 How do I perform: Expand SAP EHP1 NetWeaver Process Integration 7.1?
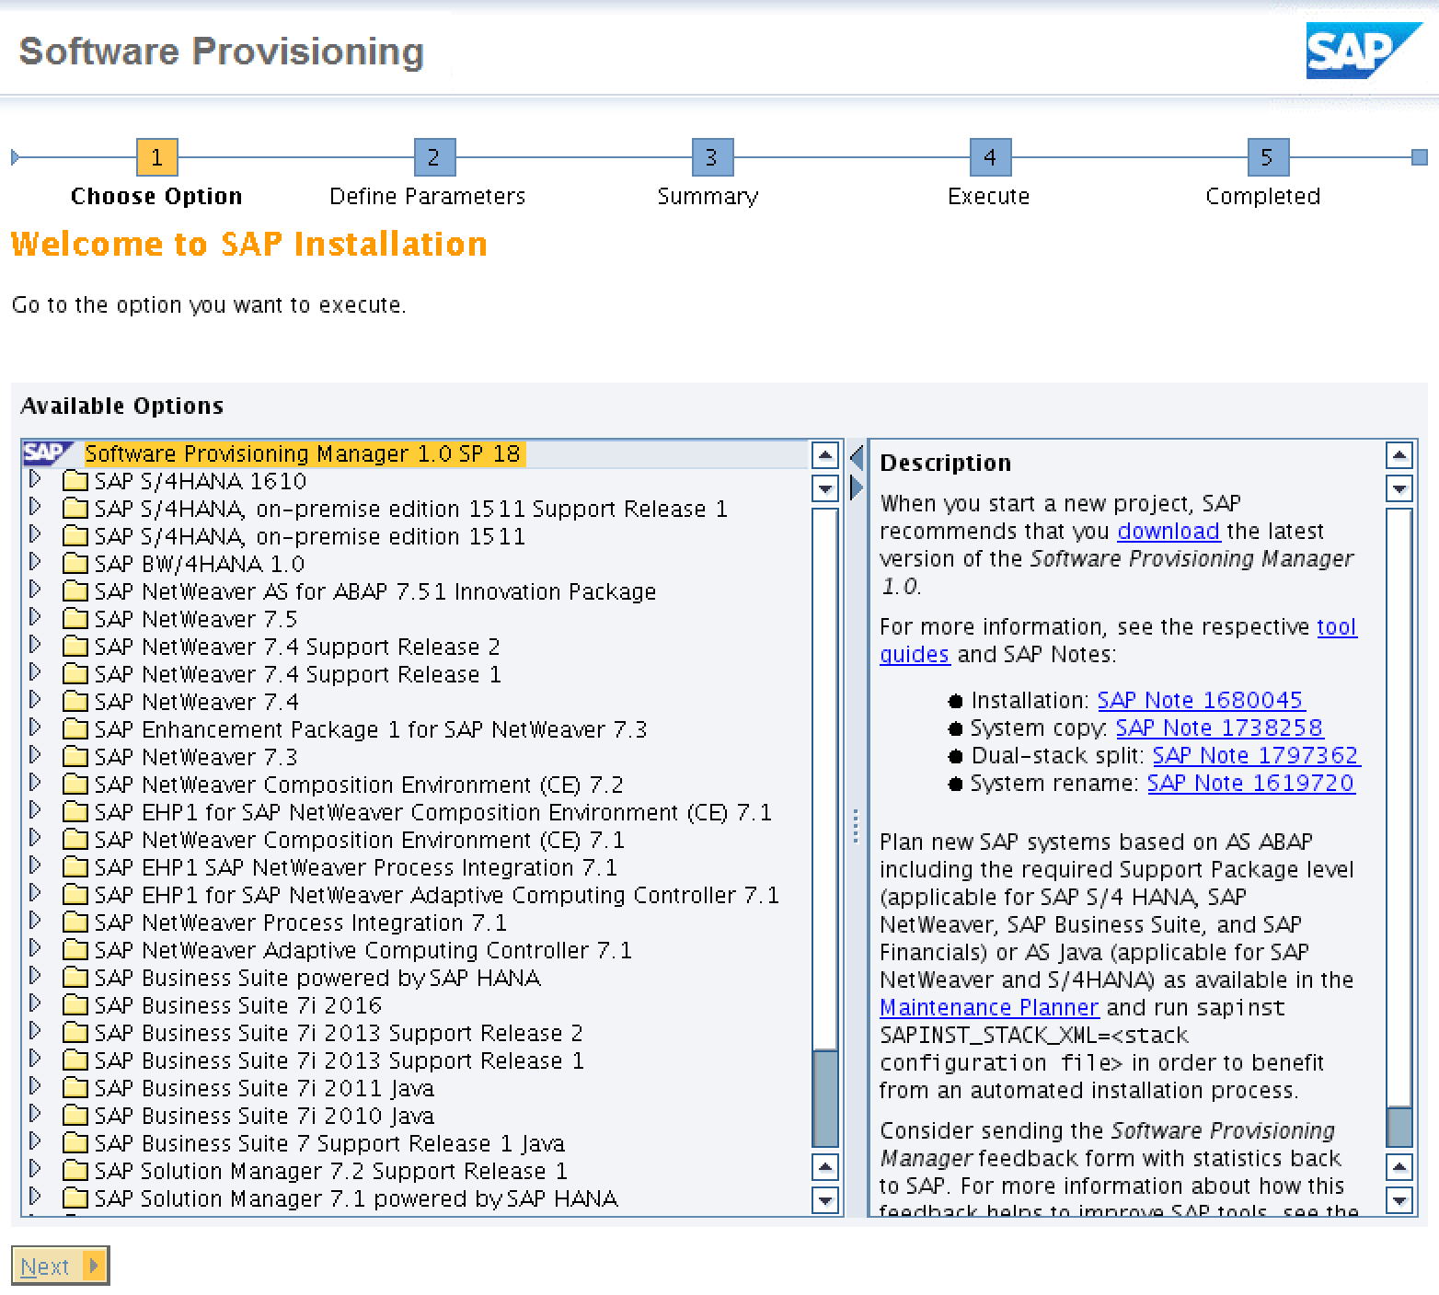tap(36, 865)
